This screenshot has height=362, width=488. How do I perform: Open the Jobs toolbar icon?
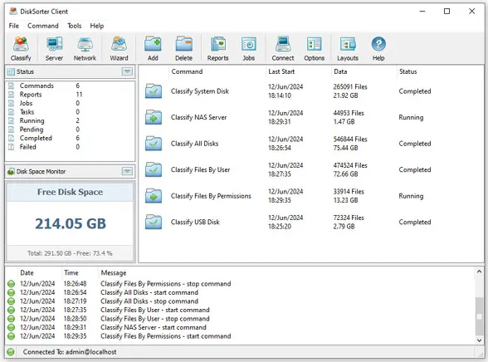point(249,48)
